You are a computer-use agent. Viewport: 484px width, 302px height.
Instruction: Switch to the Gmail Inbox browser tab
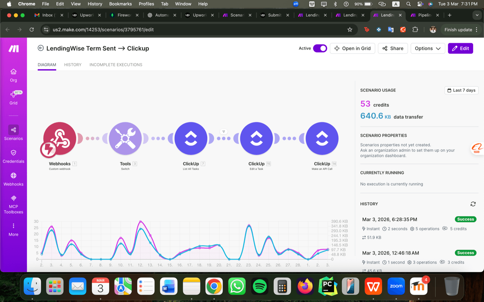[x=48, y=15]
